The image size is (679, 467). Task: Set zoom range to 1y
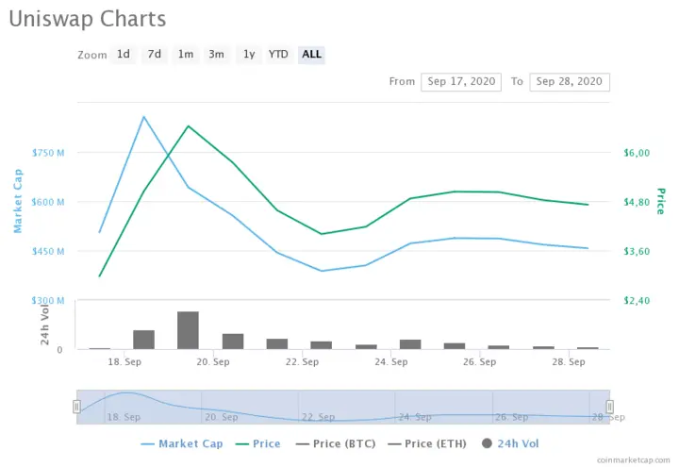249,55
